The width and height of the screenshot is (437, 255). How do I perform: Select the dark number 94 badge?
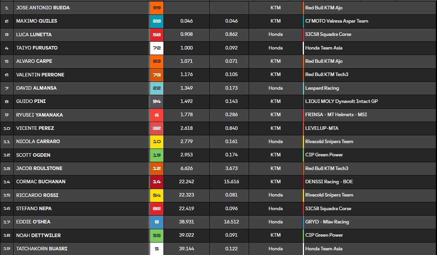tap(157, 101)
